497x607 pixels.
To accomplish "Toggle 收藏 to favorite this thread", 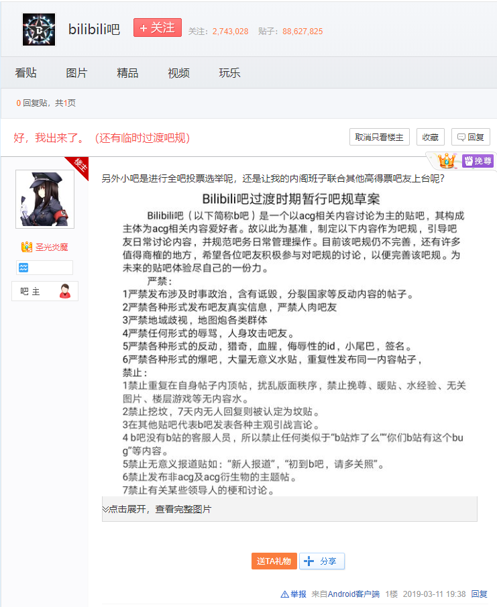I will point(430,137).
